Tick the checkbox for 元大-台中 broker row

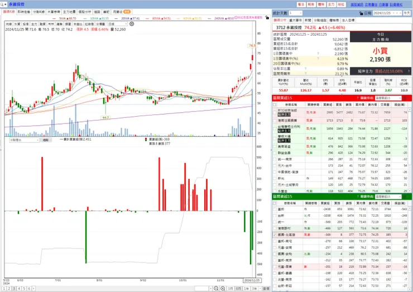[275, 166]
